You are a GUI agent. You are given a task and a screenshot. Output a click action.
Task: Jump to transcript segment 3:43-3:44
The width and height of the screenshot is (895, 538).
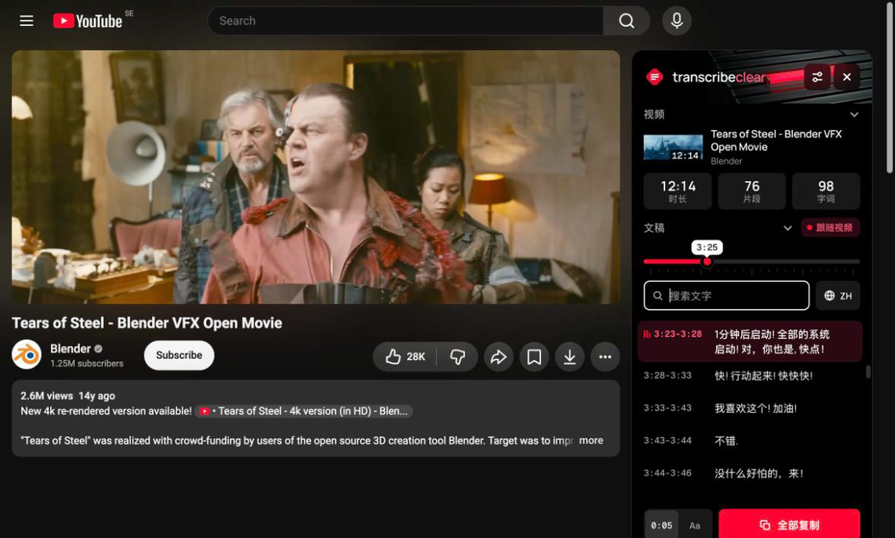click(x=750, y=441)
